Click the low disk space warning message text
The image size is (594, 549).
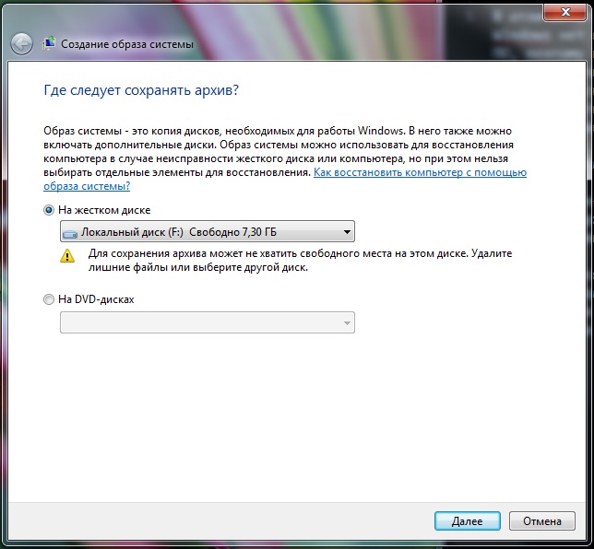300,261
